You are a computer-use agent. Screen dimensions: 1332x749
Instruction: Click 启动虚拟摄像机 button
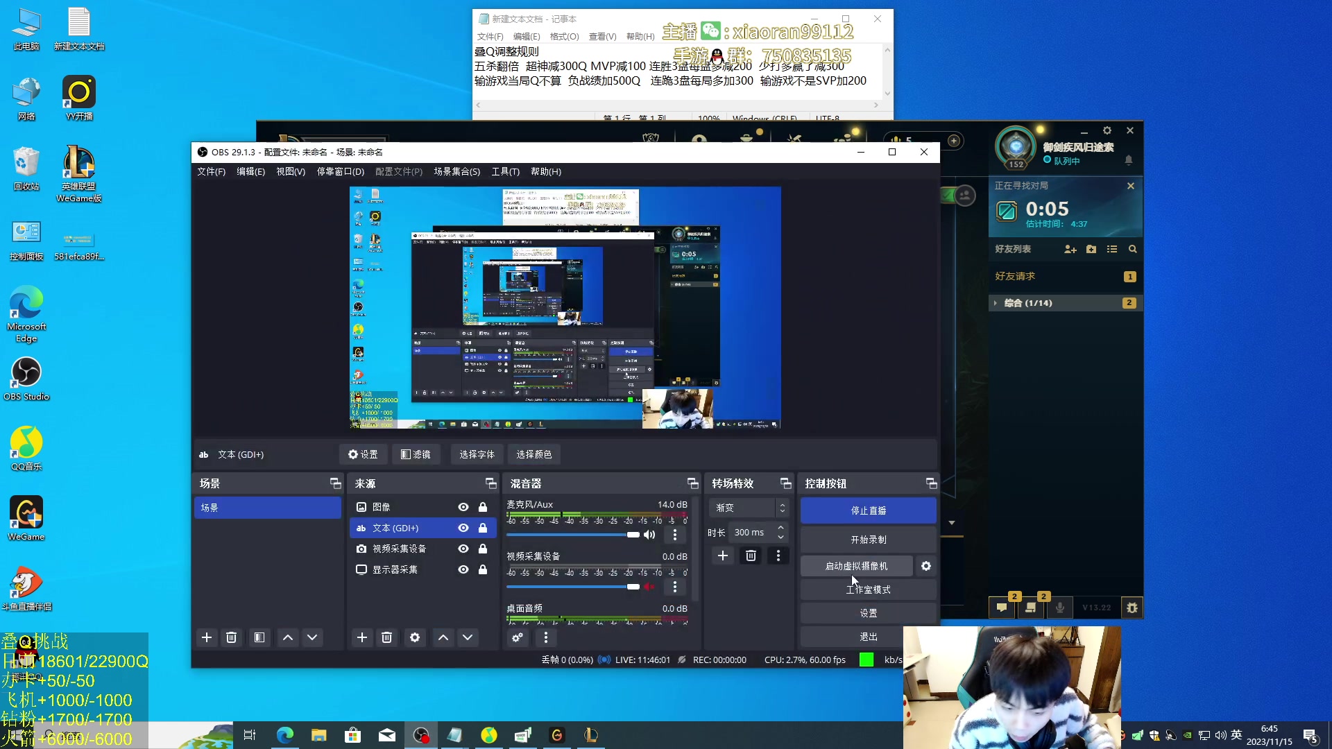[x=857, y=566]
